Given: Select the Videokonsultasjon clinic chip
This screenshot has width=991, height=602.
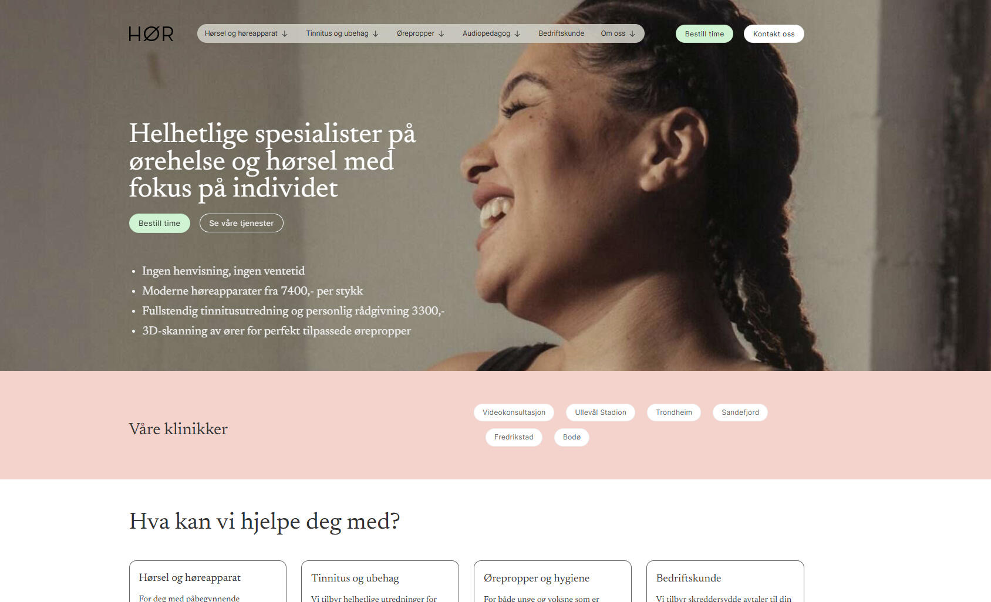Looking at the screenshot, I should click(x=514, y=412).
